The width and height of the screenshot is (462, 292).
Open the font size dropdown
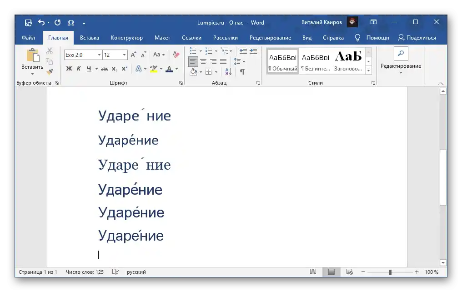click(x=124, y=55)
